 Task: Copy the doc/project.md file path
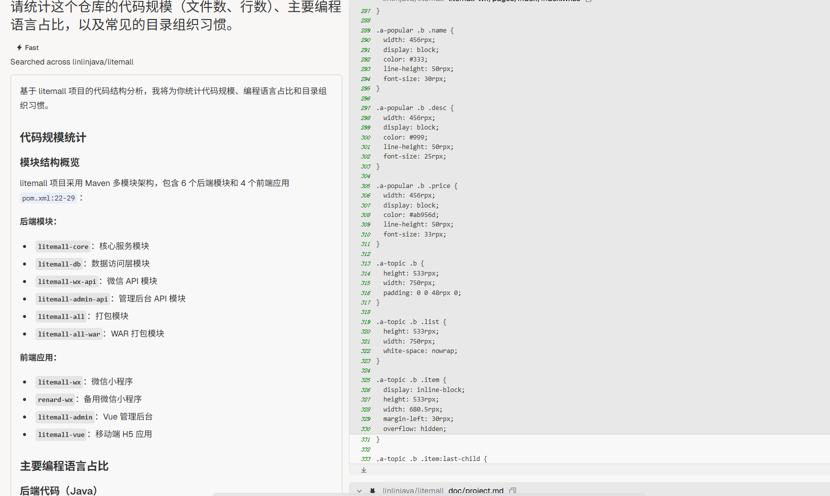point(513,491)
